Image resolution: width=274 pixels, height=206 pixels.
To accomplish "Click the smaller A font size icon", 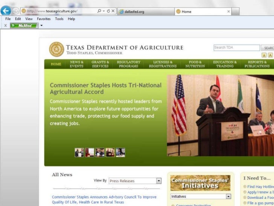I will 264,55.
